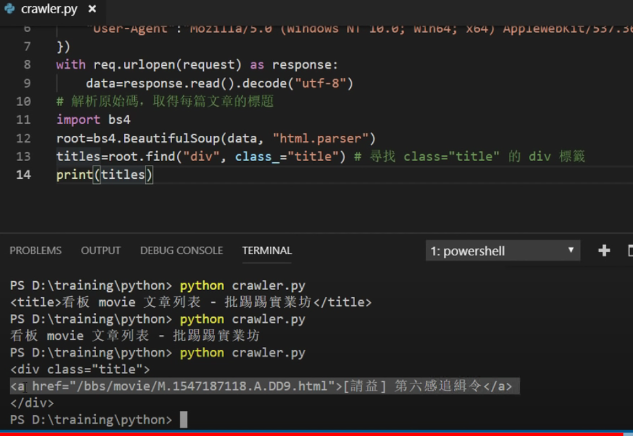Click the "utf-8" string on line 9
The width and height of the screenshot is (633, 436).
tap(320, 83)
